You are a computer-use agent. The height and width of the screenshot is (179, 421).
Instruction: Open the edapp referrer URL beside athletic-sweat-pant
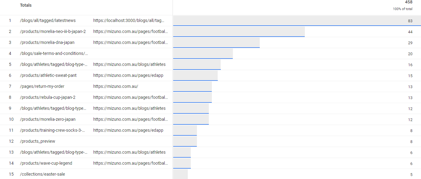pyautogui.click(x=128, y=76)
